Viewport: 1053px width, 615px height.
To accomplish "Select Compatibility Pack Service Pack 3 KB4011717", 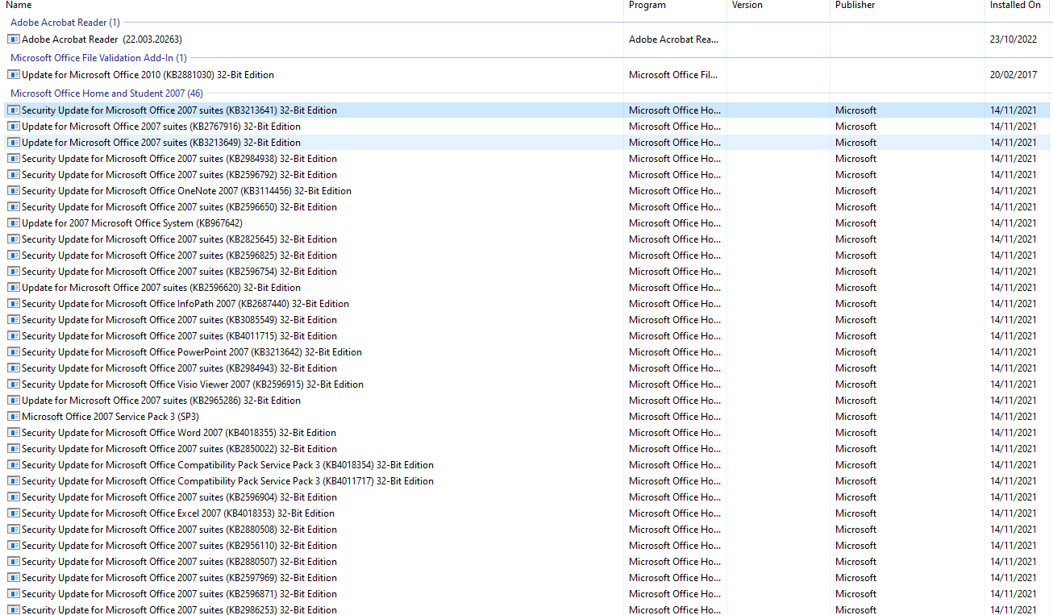I will coord(527,480).
